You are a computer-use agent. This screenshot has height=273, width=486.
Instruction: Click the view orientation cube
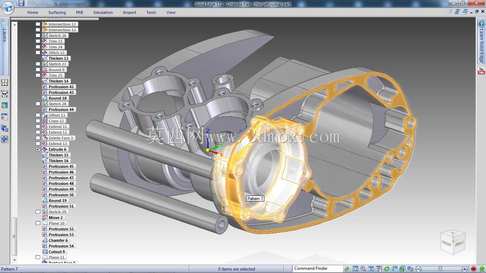[x=453, y=242]
